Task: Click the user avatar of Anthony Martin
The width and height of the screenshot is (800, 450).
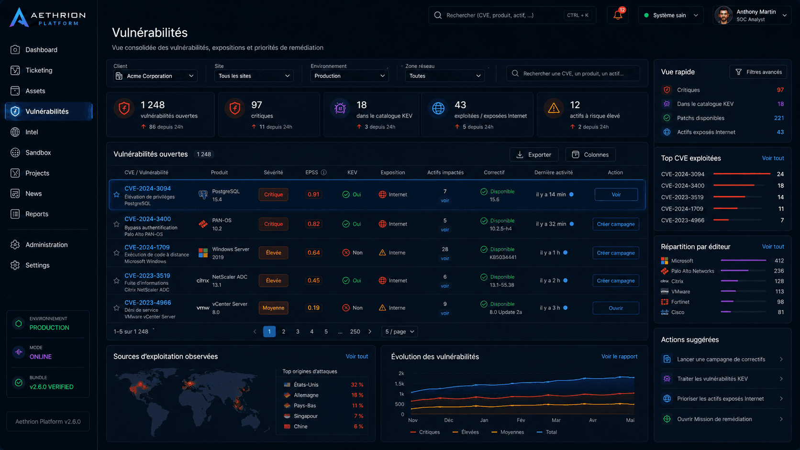Action: click(723, 15)
